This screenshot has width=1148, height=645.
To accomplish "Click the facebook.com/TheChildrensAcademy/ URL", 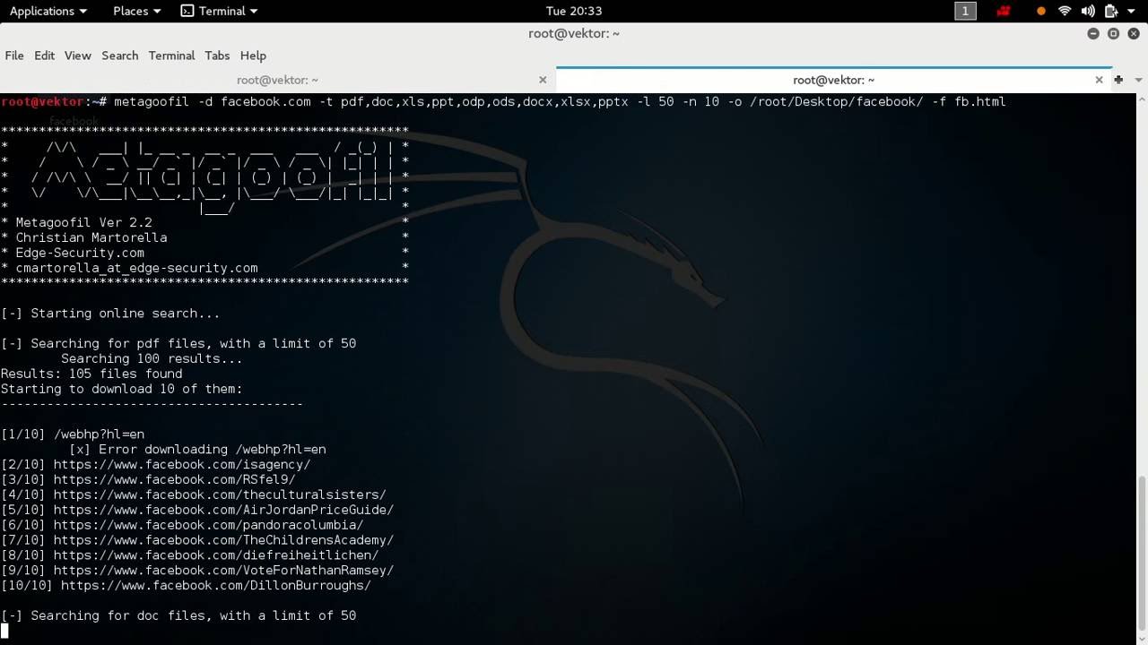I will 223,540.
